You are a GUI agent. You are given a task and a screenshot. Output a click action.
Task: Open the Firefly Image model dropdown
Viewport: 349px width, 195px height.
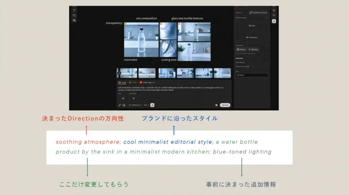click(x=147, y=82)
